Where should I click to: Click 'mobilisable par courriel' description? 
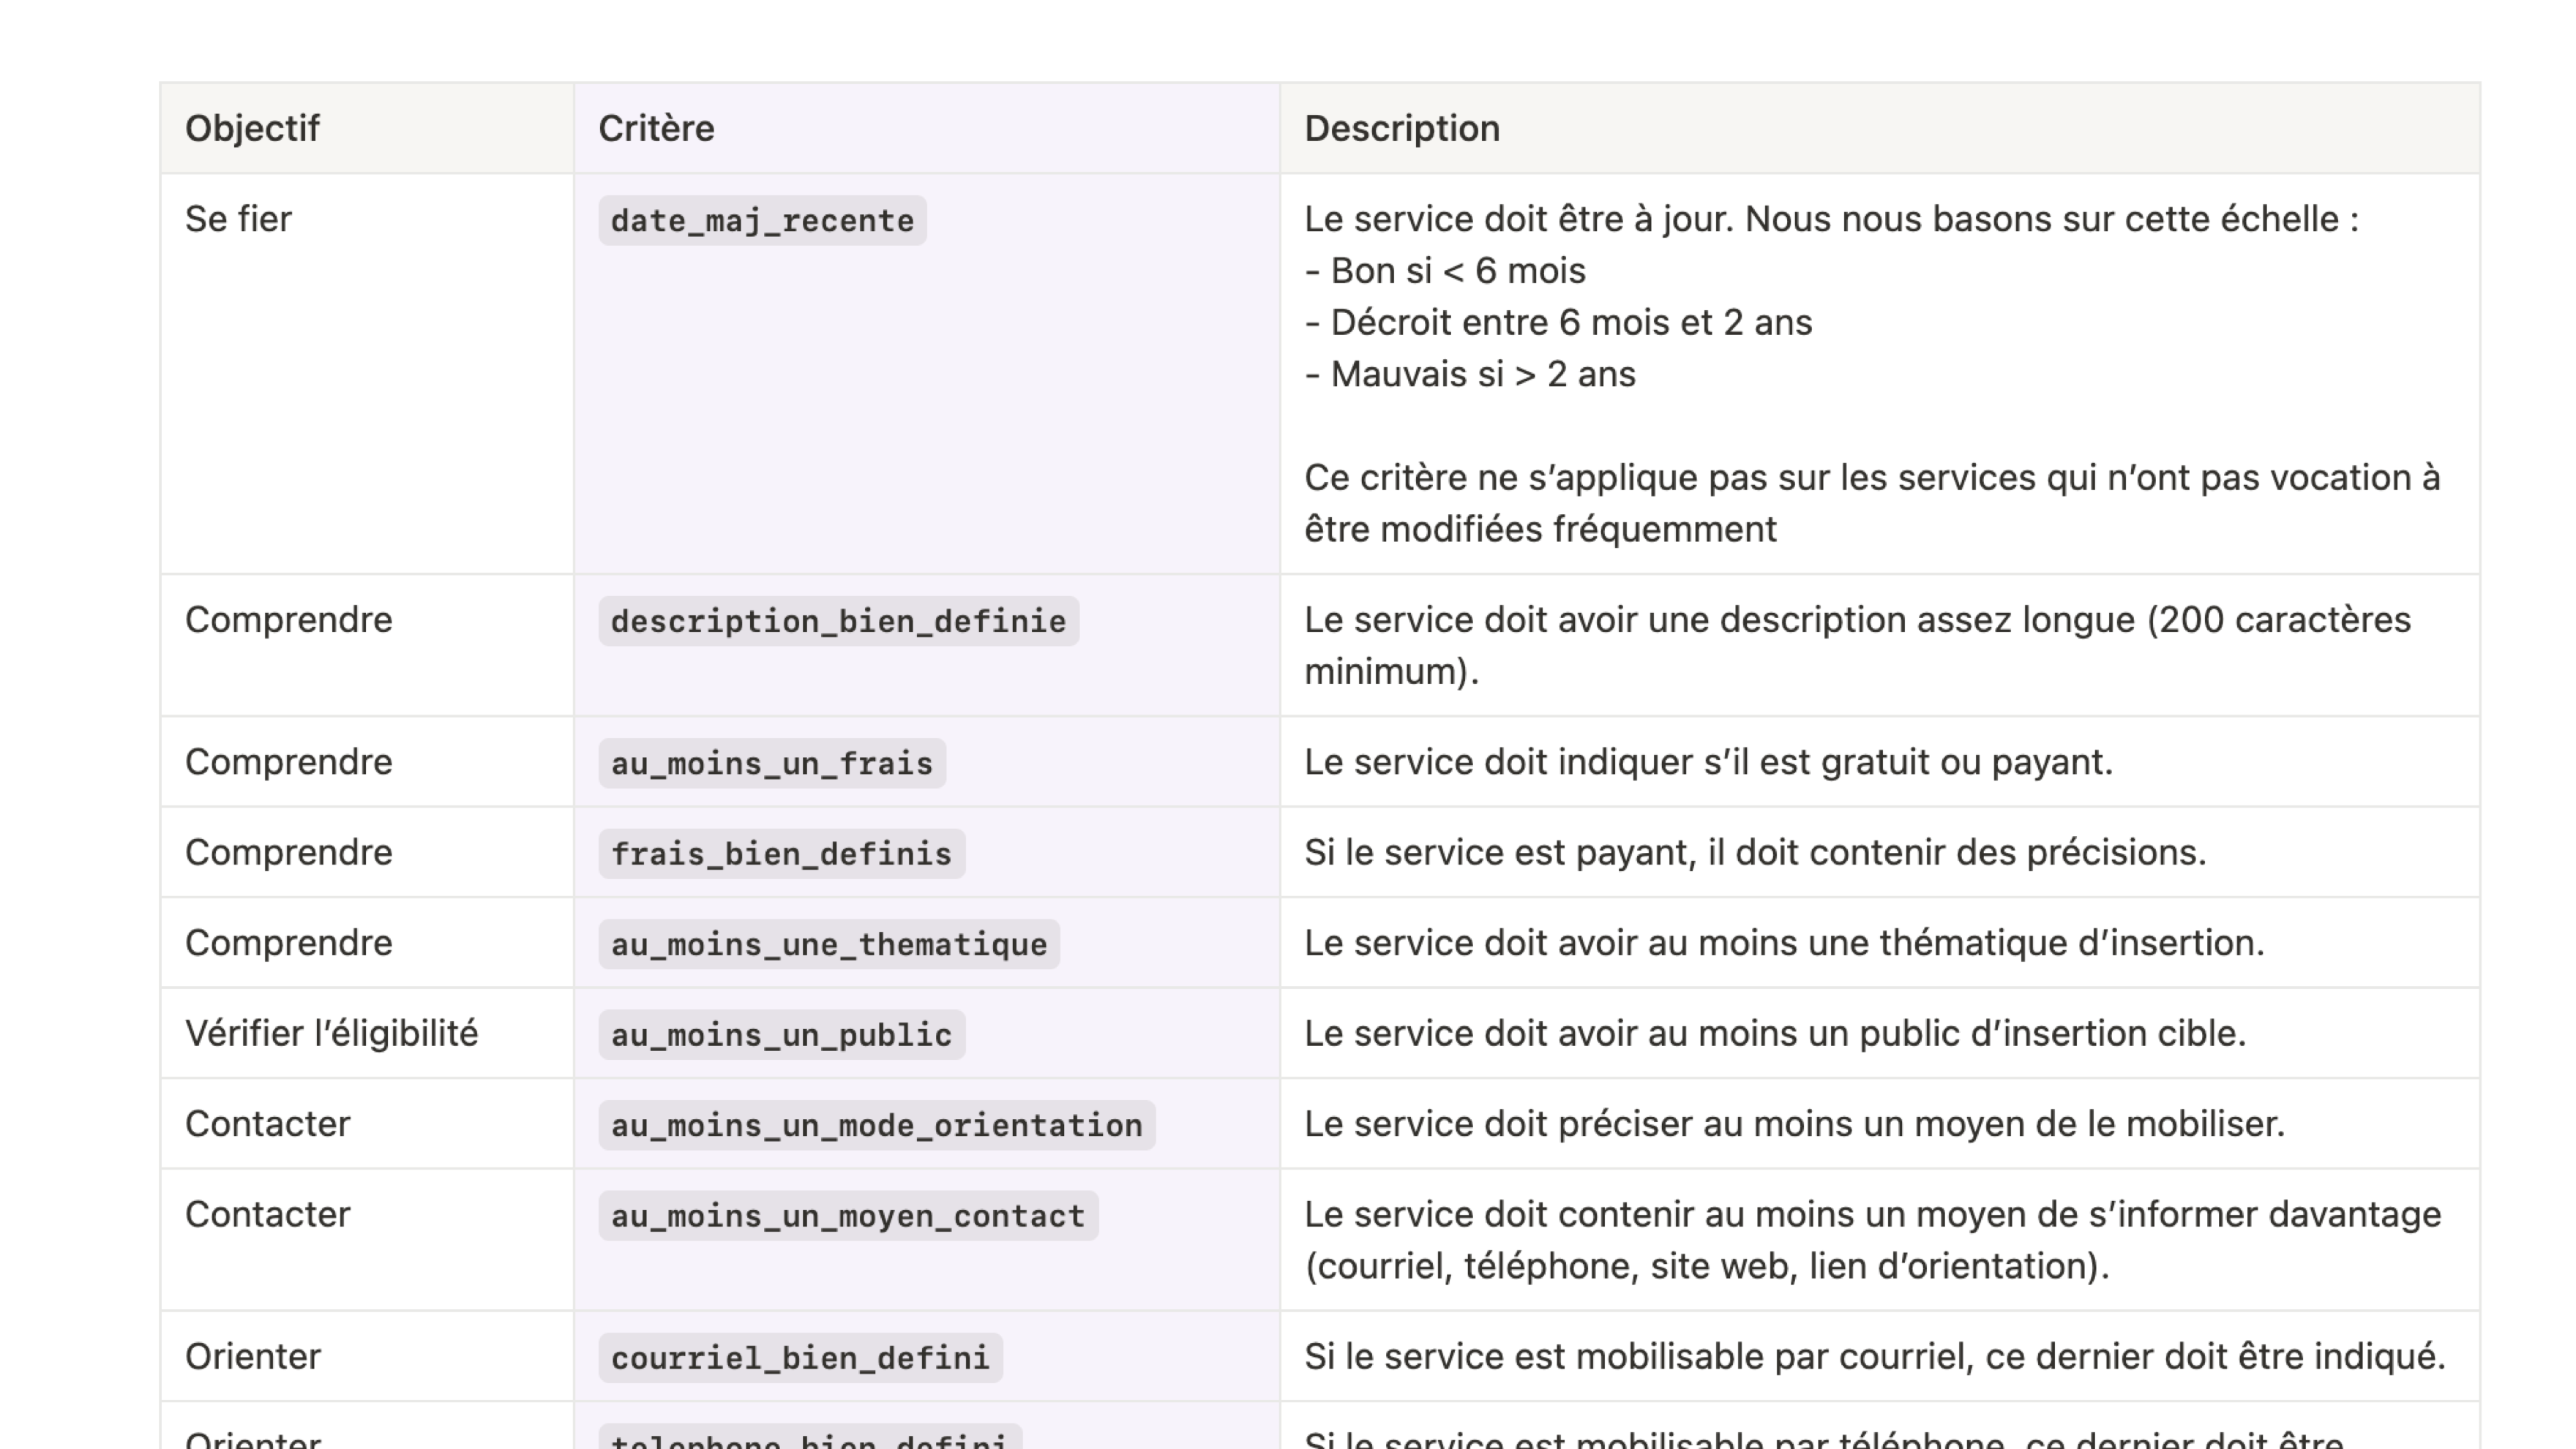(1874, 1357)
